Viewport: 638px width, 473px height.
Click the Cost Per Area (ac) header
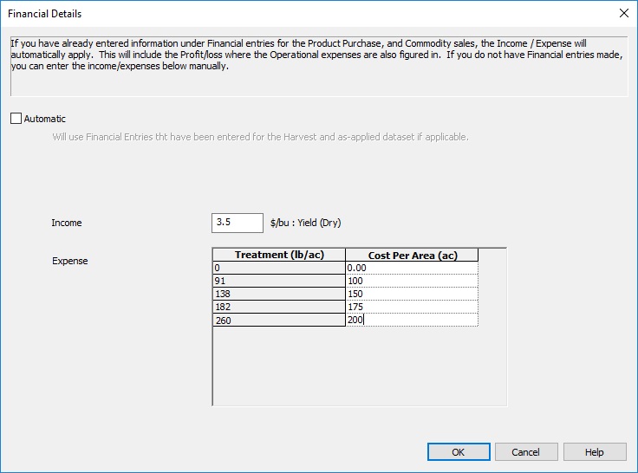(x=412, y=255)
